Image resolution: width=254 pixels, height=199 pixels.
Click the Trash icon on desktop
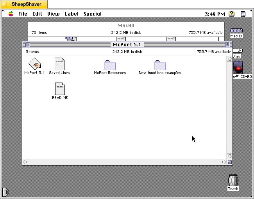click(x=233, y=180)
